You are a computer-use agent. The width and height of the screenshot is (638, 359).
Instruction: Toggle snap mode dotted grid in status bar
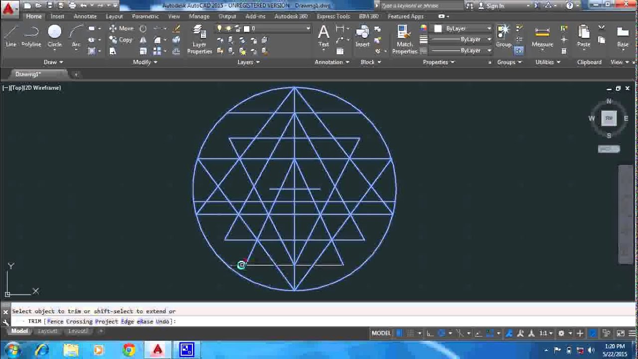pos(410,333)
